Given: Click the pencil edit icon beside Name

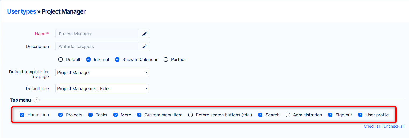Looking at the screenshot, I should (x=145, y=34).
